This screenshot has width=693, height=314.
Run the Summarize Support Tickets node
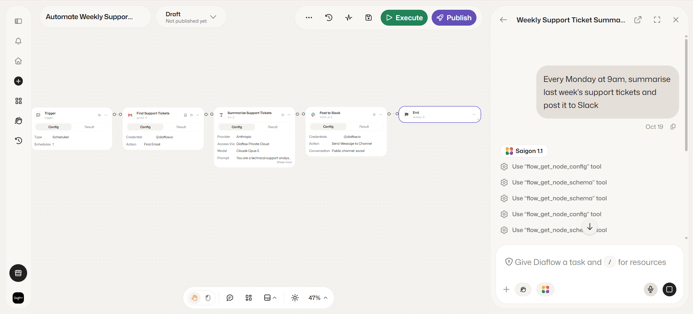(283, 115)
